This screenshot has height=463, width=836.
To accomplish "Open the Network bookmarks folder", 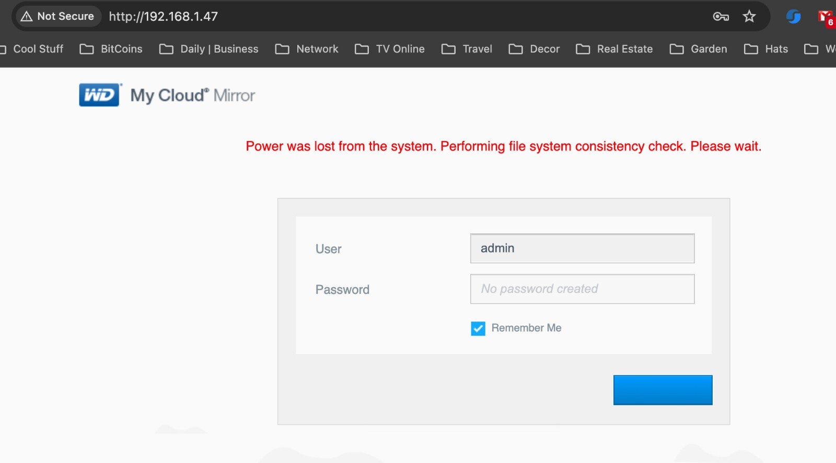I will (307, 49).
